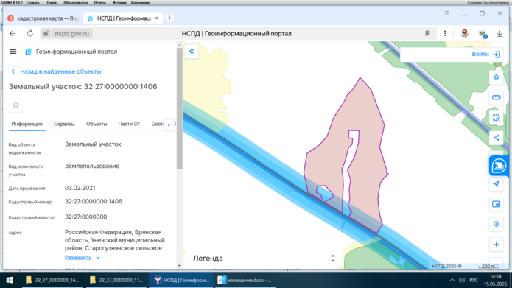This screenshot has height=288, width=512.
Task: Click the НСПД browser taskbar button
Action: [181, 280]
